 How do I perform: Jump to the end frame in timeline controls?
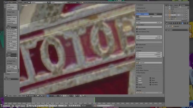click(x=79, y=106)
